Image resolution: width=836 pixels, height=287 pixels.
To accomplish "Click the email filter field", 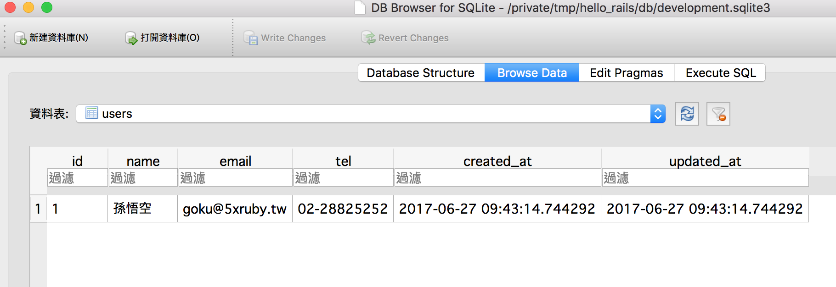I will pos(235,178).
